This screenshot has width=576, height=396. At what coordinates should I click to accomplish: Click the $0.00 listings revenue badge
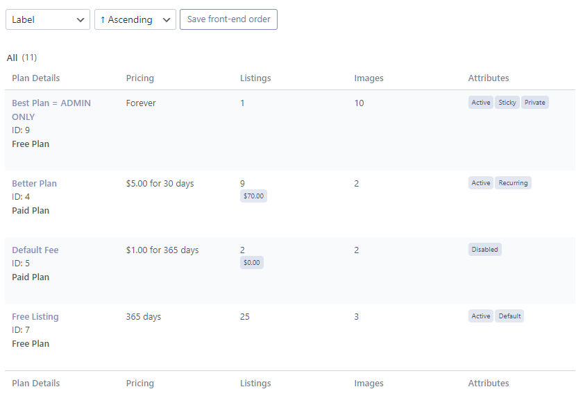[x=252, y=262]
